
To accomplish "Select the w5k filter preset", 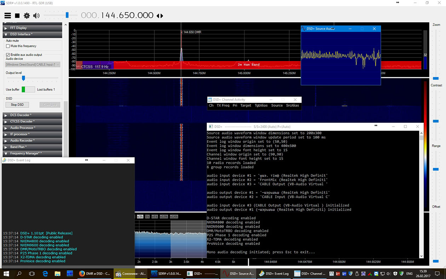I will click(155, 217).
